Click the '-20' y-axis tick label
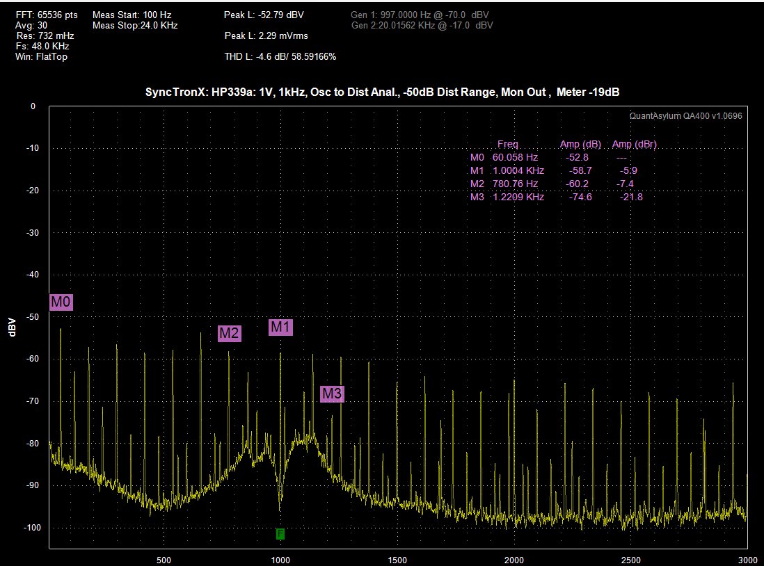This screenshot has width=764, height=566. click(x=33, y=191)
